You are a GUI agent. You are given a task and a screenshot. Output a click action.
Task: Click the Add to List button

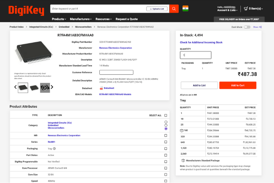coord(199,85)
